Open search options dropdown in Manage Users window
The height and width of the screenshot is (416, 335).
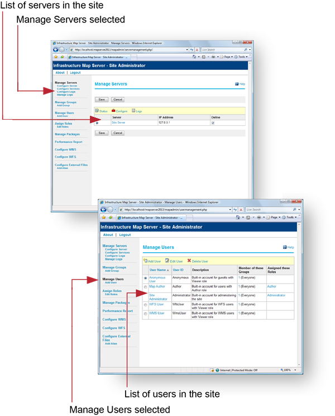(299, 210)
